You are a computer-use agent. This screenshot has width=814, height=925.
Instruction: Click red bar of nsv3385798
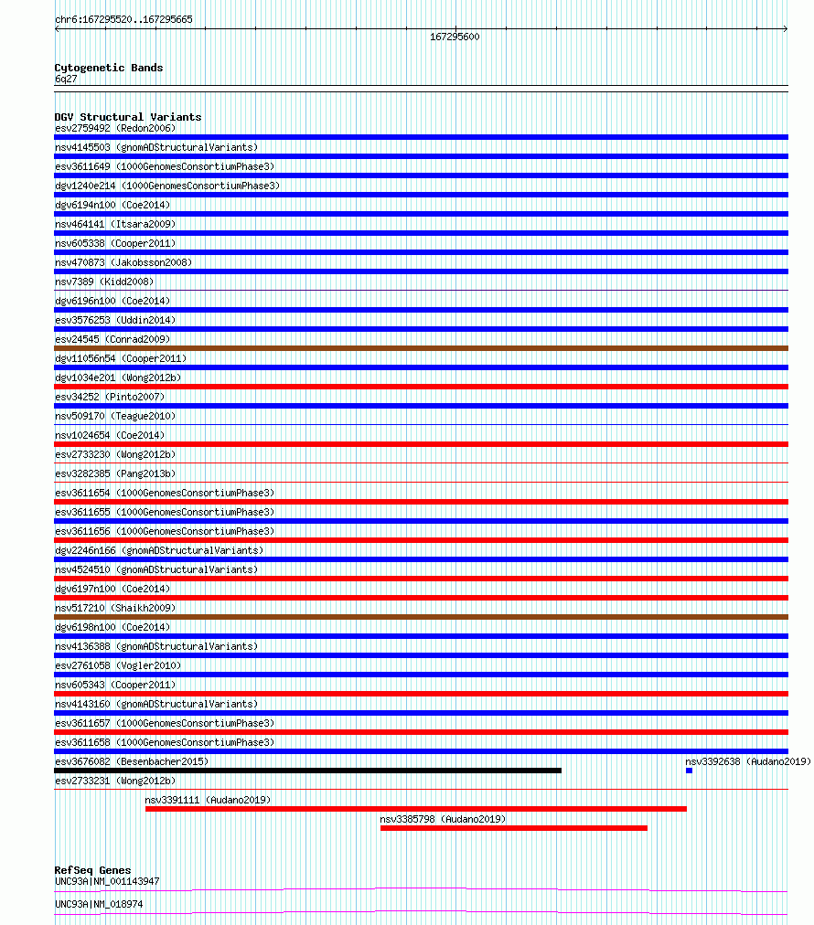(513, 828)
